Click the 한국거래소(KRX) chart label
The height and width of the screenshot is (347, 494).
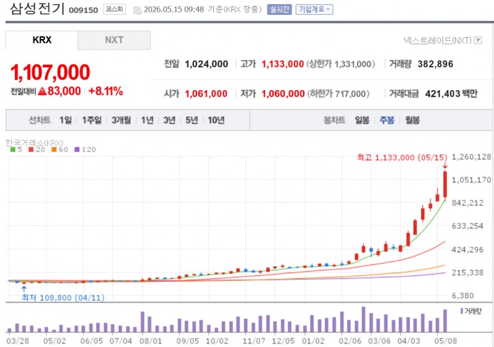[35, 143]
